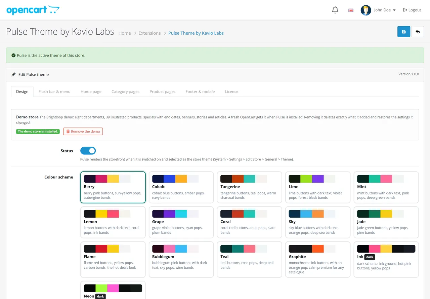Choose the Bubblegum colour scheme card
This screenshot has height=299, width=430.
(x=181, y=259)
